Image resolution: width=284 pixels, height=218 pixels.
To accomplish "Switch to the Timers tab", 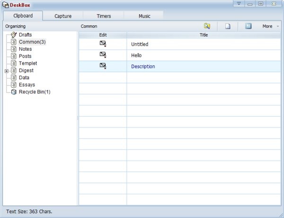I will pyautogui.click(x=104, y=16).
